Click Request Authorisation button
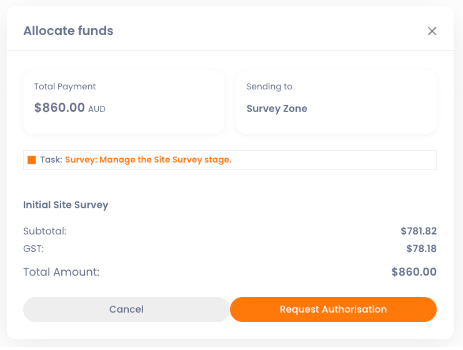Screen dimensions: 463x350 [x=333, y=309]
